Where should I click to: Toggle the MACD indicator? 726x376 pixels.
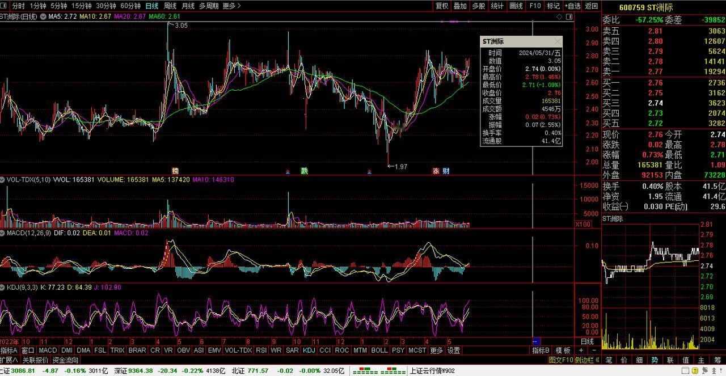(48, 350)
